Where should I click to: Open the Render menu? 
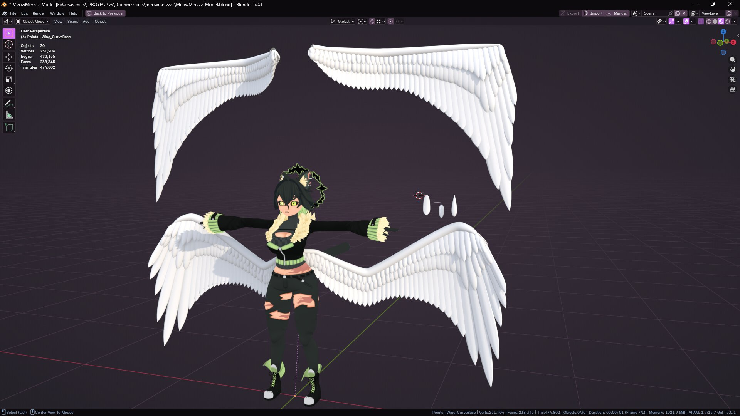click(39, 13)
